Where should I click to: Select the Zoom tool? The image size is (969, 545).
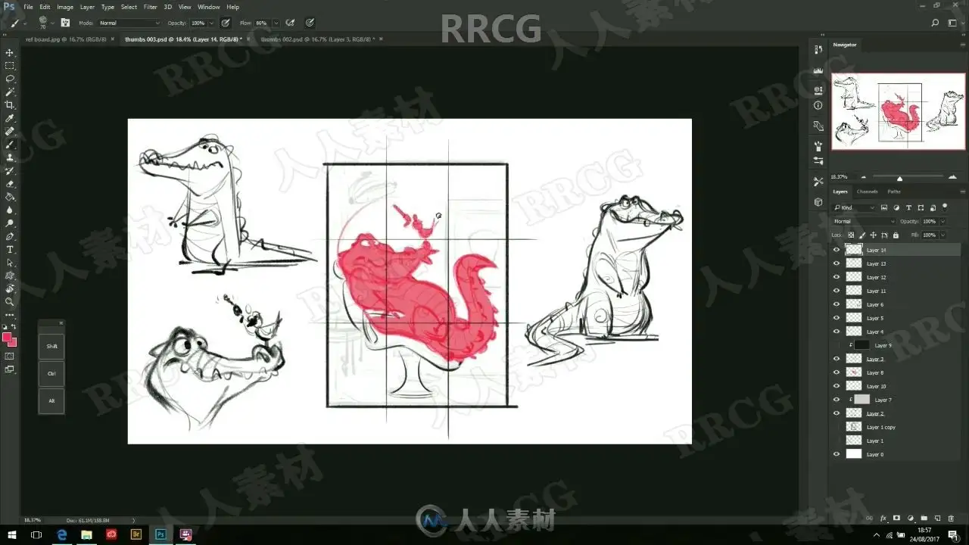click(10, 301)
